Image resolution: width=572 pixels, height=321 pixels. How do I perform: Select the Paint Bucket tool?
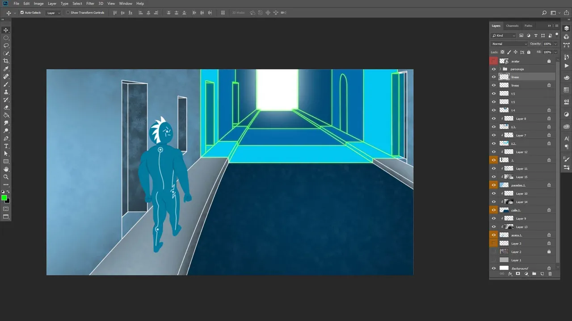6,115
